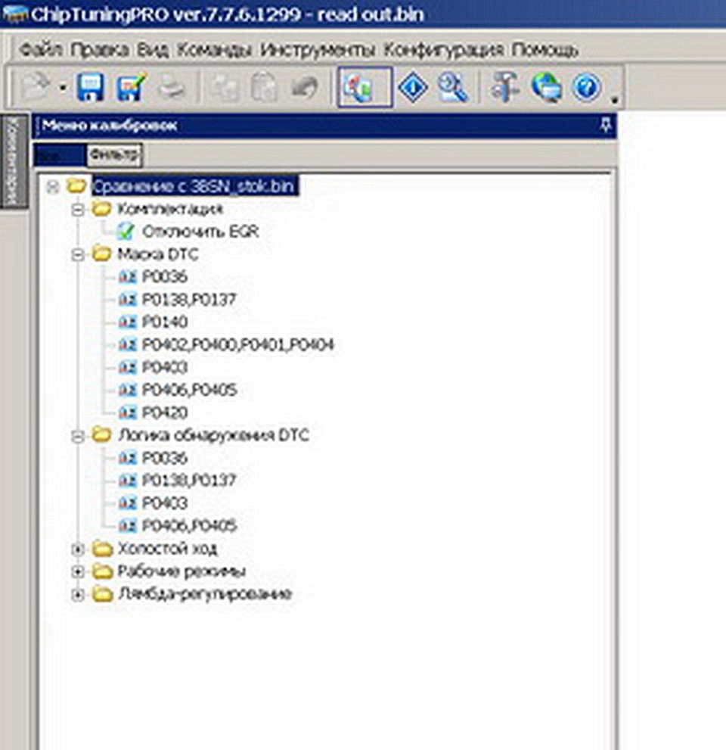Open the Правка menu

pyautogui.click(x=99, y=50)
